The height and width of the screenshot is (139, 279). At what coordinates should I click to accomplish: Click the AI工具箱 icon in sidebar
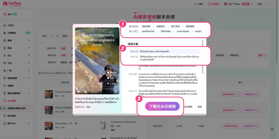[x=5, y=101]
